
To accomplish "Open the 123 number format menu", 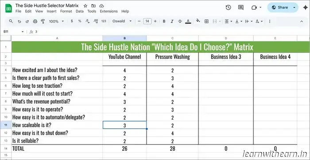I will (104, 21).
